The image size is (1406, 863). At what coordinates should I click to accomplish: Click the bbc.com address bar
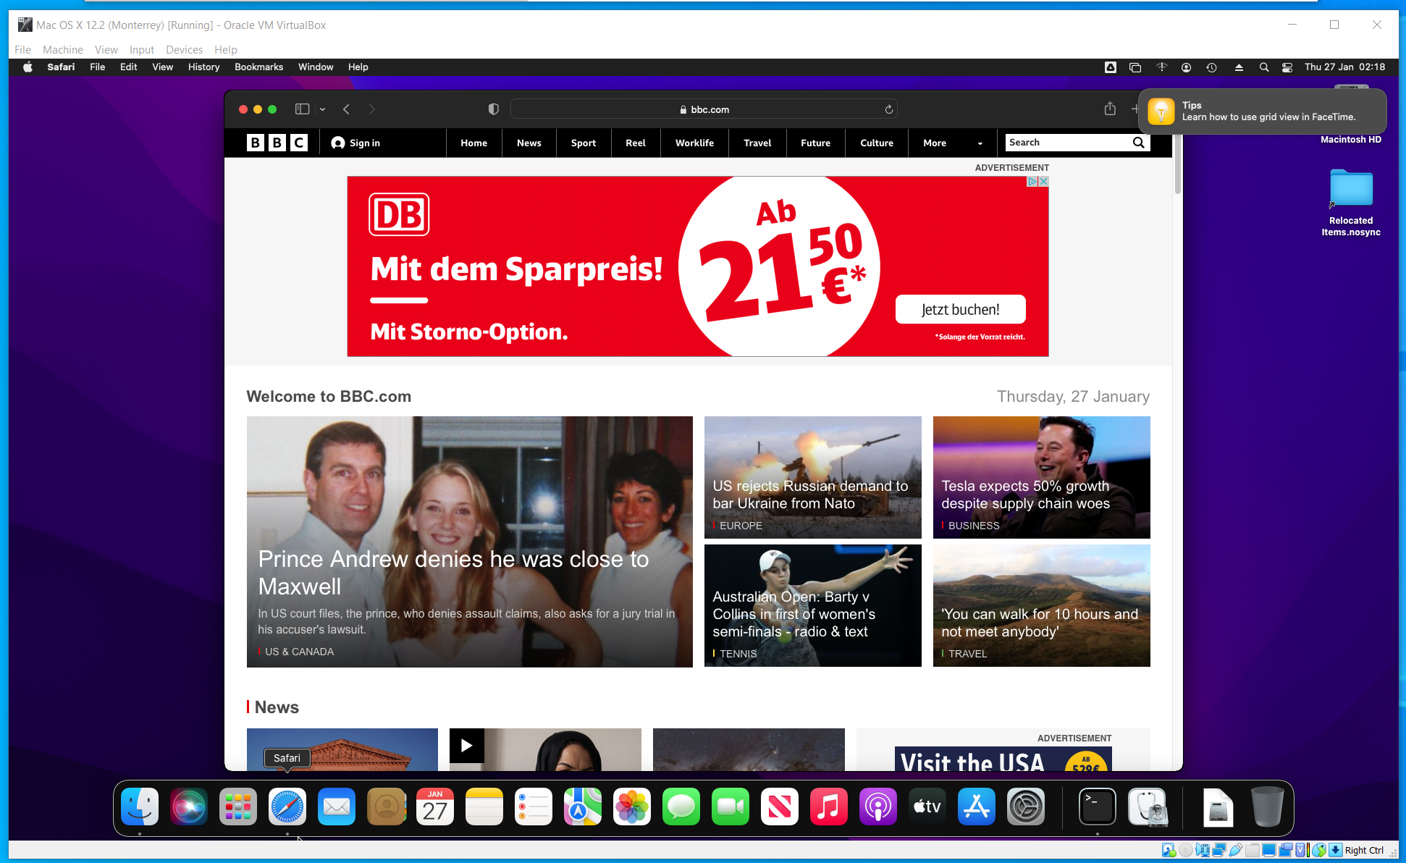coord(704,109)
